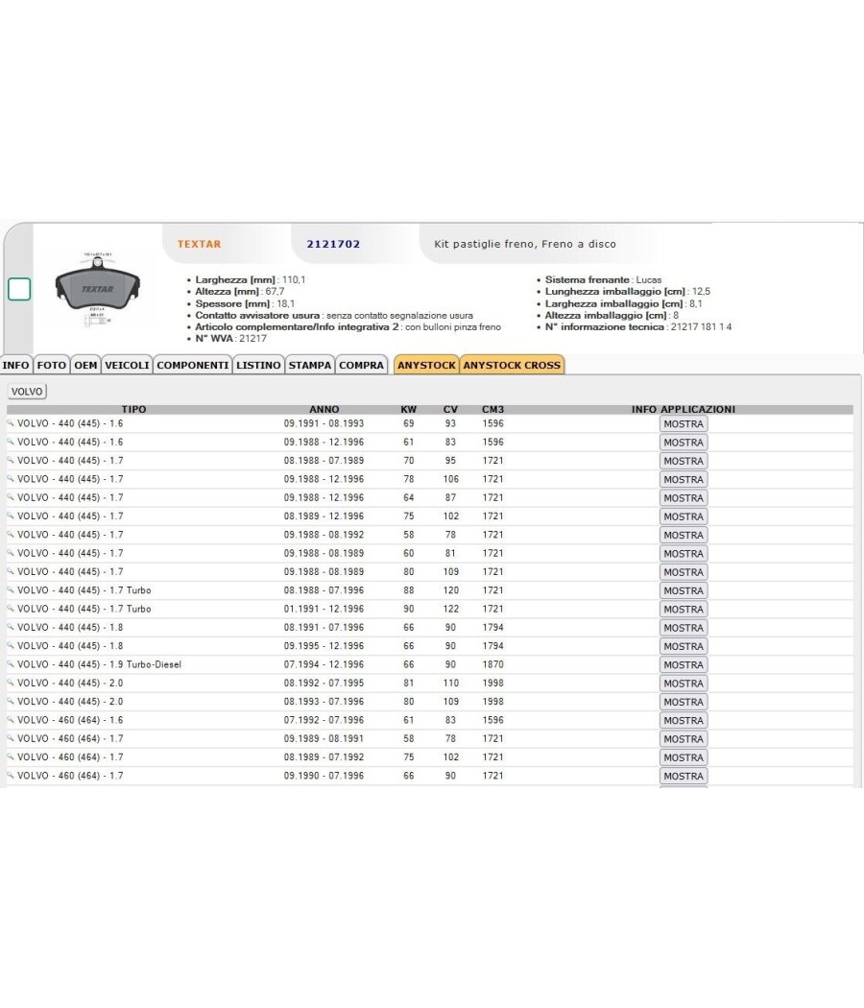Click the INFO APPLICAZIONI column header
The width and height of the screenshot is (864, 1008).
(684, 409)
